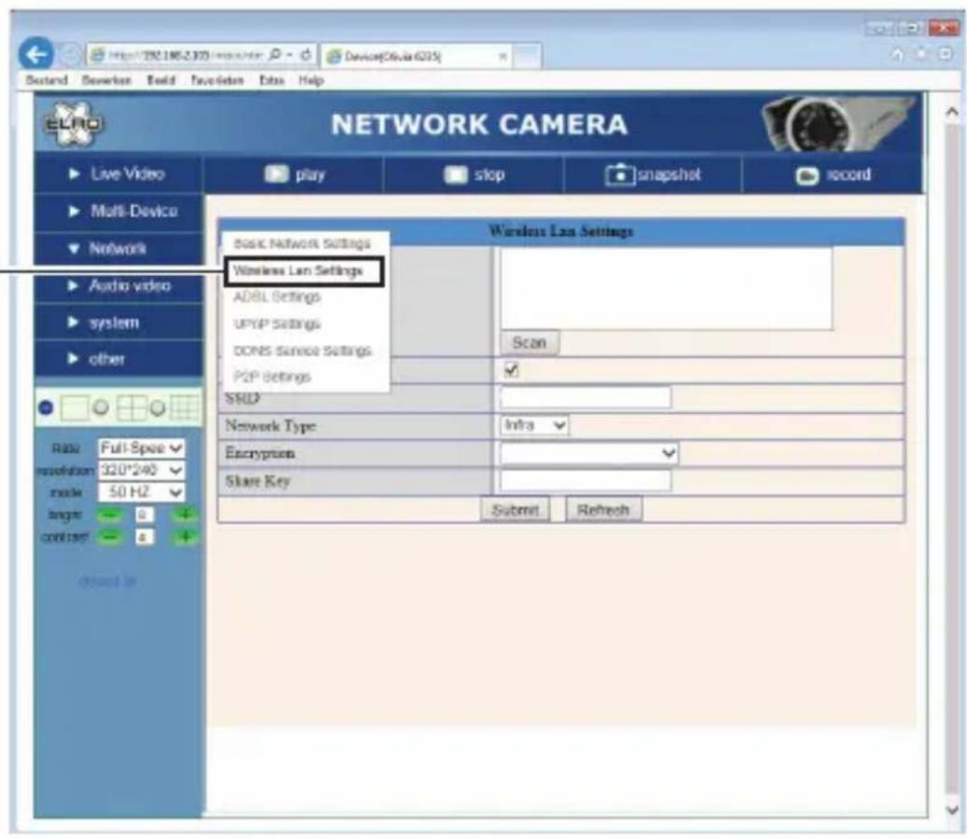Select the single-view layout radio button
This screenshot has height=838, width=967.
46,407
